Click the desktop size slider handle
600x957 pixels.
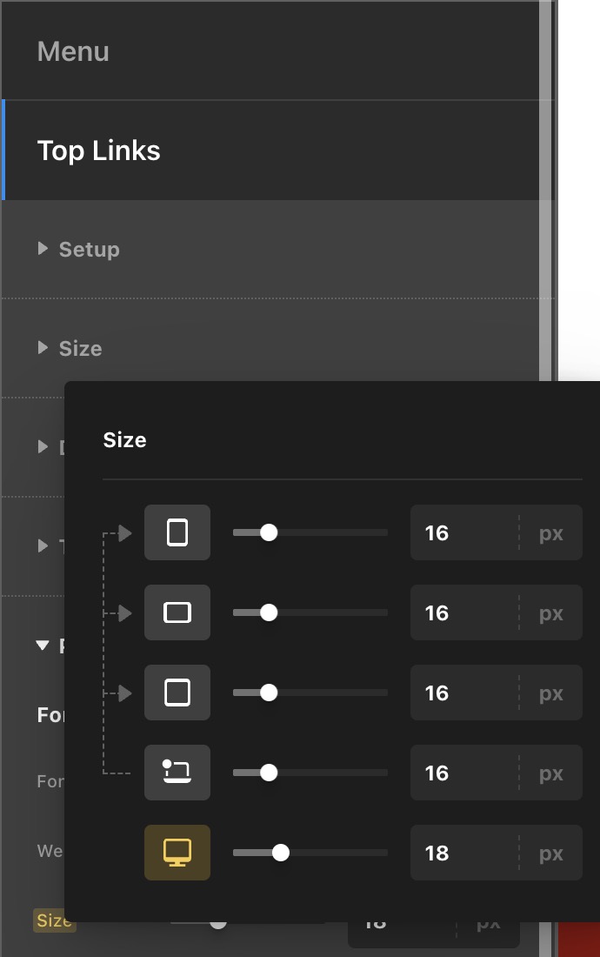click(x=280, y=853)
